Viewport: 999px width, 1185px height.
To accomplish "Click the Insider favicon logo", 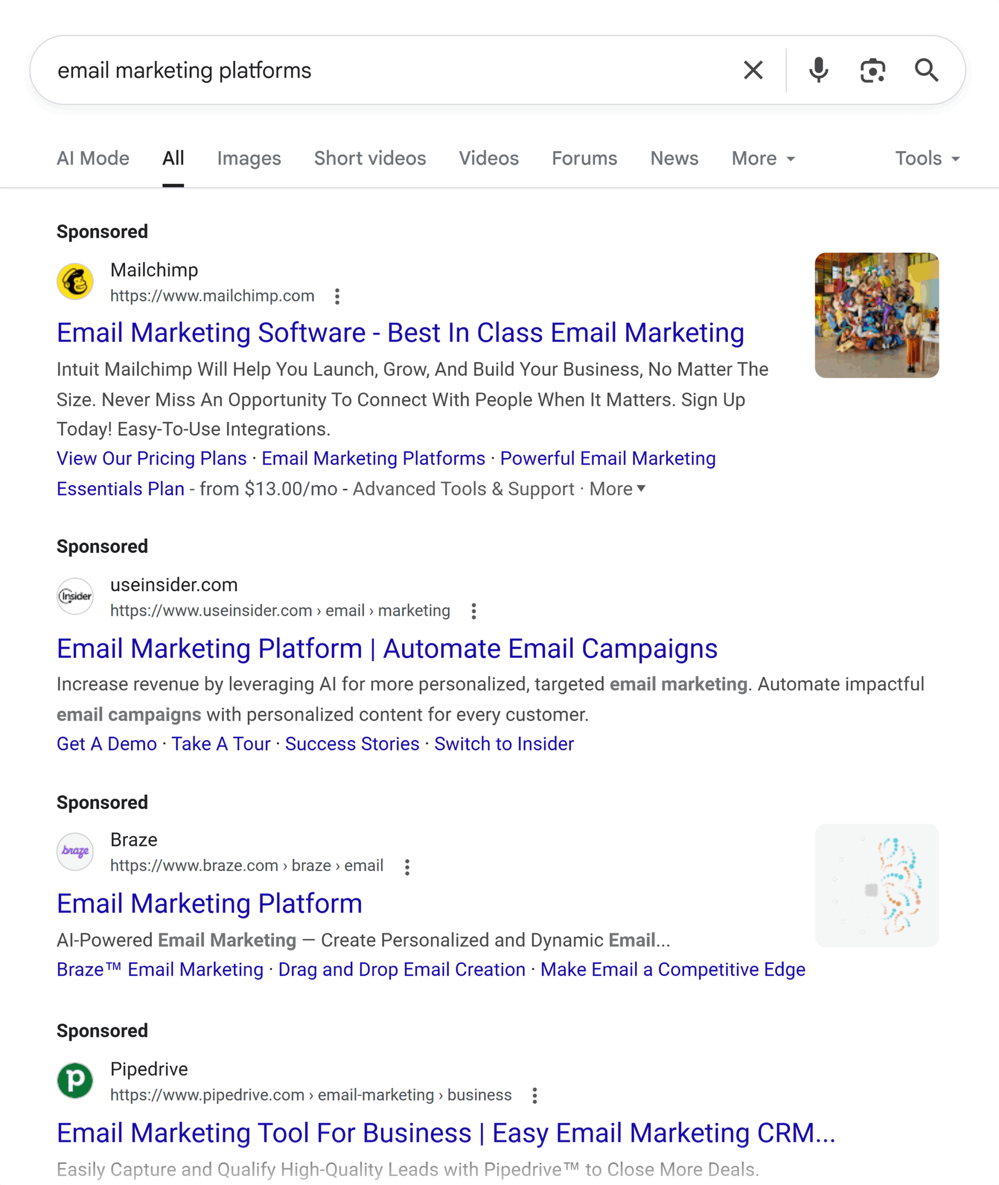I will (75, 596).
